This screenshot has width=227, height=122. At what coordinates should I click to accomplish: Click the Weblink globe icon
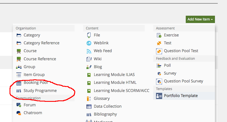(89, 43)
